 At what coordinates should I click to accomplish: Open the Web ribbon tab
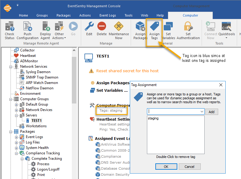[x=145, y=15]
